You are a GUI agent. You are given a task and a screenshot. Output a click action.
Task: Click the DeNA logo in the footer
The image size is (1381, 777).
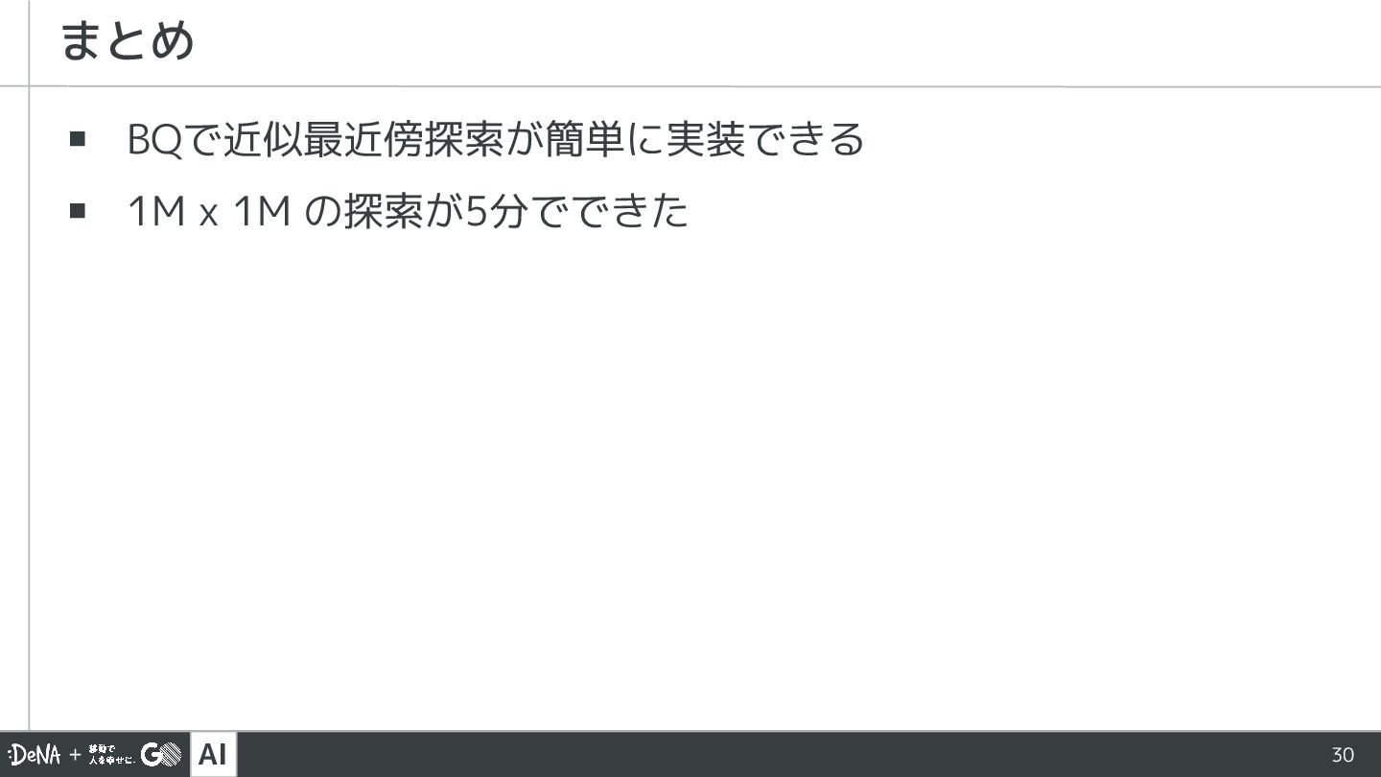[x=35, y=756]
